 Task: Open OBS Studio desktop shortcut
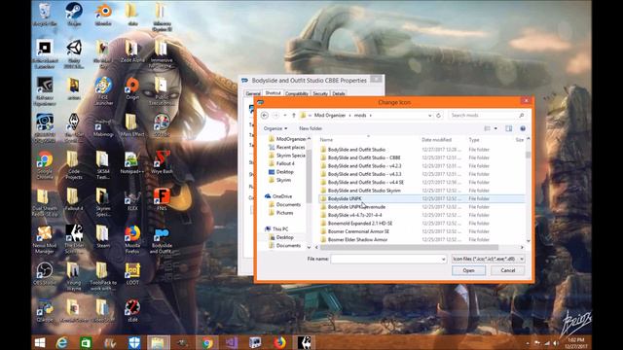tap(45, 274)
